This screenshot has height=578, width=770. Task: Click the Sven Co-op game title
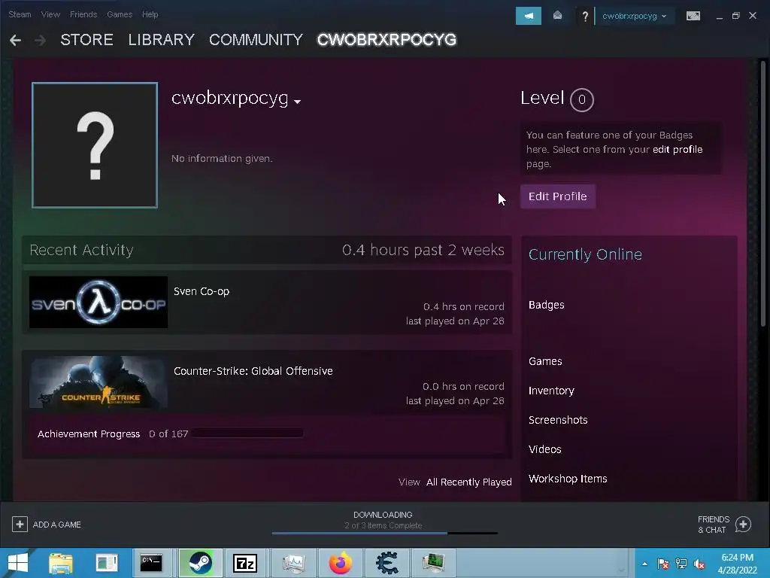pyautogui.click(x=202, y=291)
